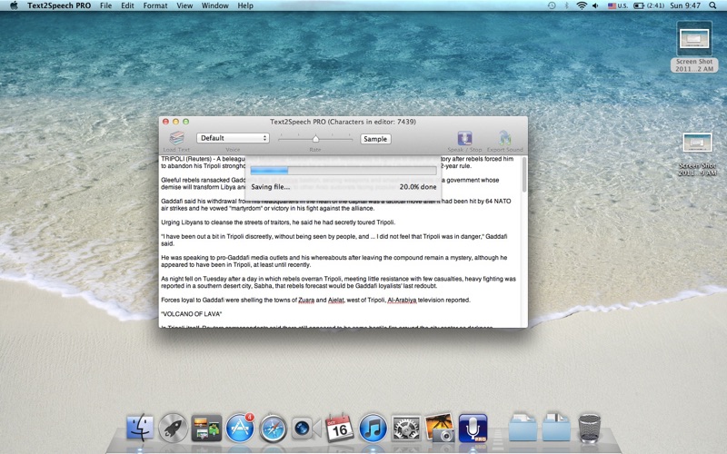Open iPhoto icon in the Dock
727x454 pixels.
tap(440, 428)
